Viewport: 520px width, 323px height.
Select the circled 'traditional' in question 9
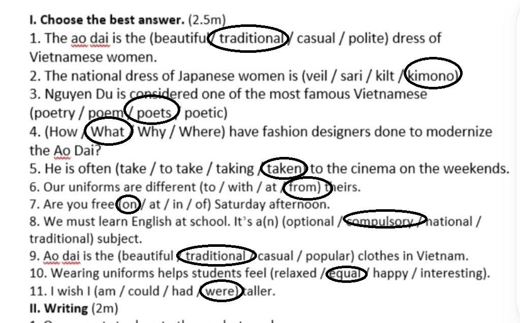pyautogui.click(x=215, y=255)
